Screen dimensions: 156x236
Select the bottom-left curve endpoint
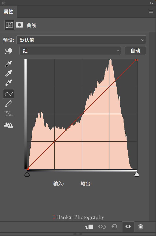[28, 169]
